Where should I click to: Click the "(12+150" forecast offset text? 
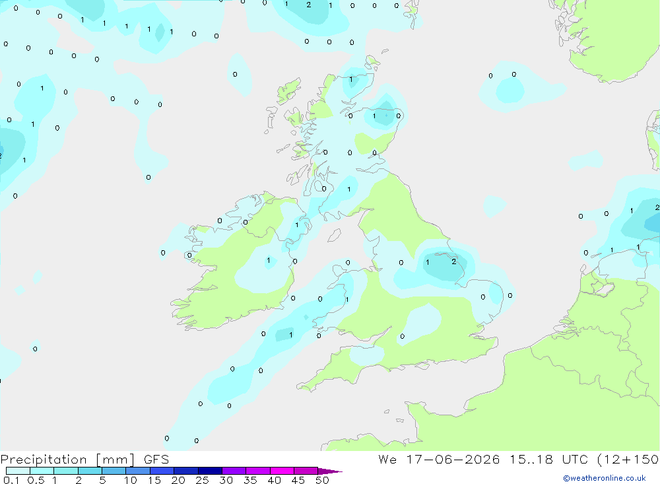tap(628, 460)
